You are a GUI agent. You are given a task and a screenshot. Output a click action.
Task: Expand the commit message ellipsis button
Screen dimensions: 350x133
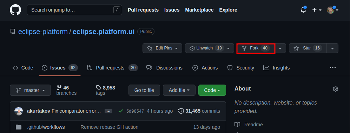(108, 111)
